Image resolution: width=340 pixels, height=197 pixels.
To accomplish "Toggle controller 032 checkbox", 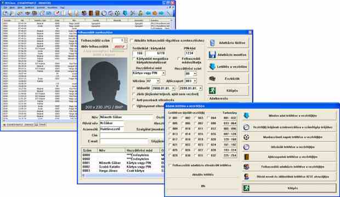I will 208,155.
